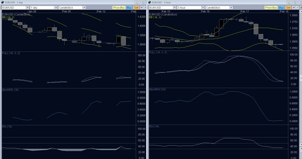
Task: Open the EUR/USD symbol dropdown in 1 day chart
Action: tap(27, 7)
